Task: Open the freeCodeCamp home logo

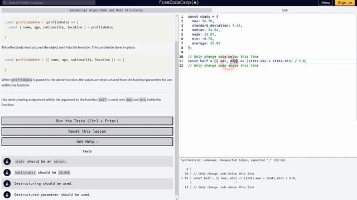Action: pyautogui.click(x=178, y=2)
